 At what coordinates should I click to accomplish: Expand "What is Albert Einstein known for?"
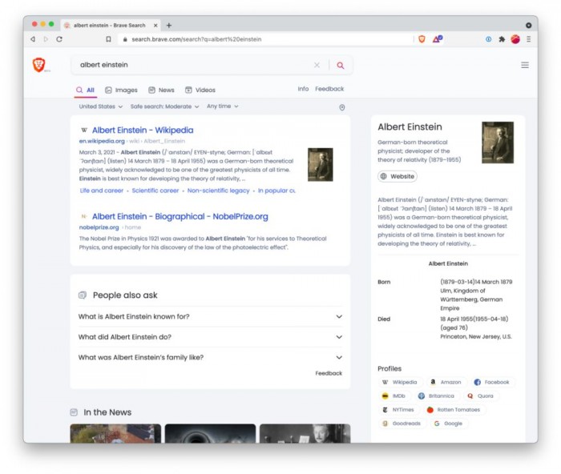pos(210,316)
